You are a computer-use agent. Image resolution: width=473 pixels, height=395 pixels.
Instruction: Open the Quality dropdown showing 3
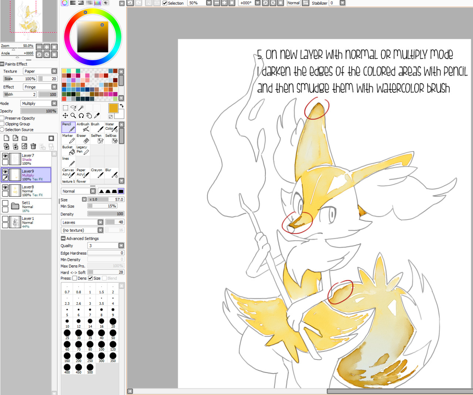106,245
